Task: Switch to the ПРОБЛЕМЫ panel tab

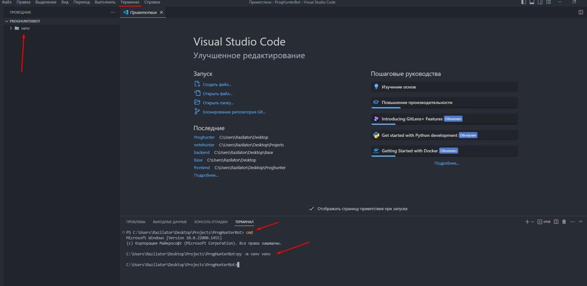Action: pyautogui.click(x=136, y=222)
